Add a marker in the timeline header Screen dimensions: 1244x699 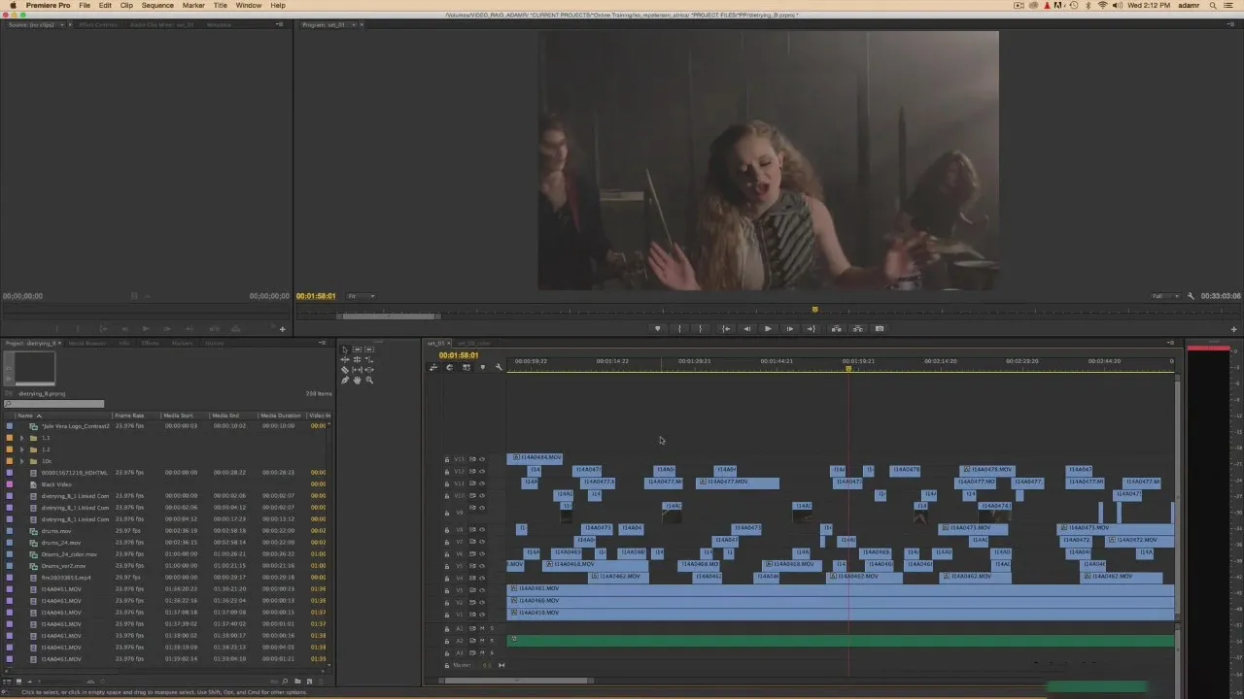click(482, 367)
